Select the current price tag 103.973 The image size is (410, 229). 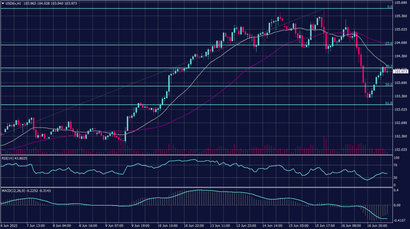tap(401, 71)
